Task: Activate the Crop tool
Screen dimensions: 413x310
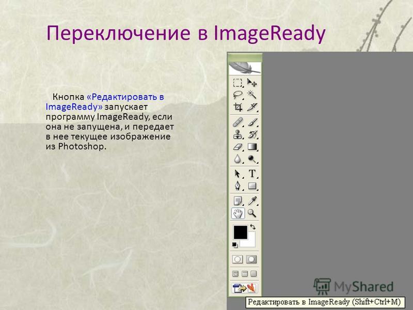Action: pos(237,107)
